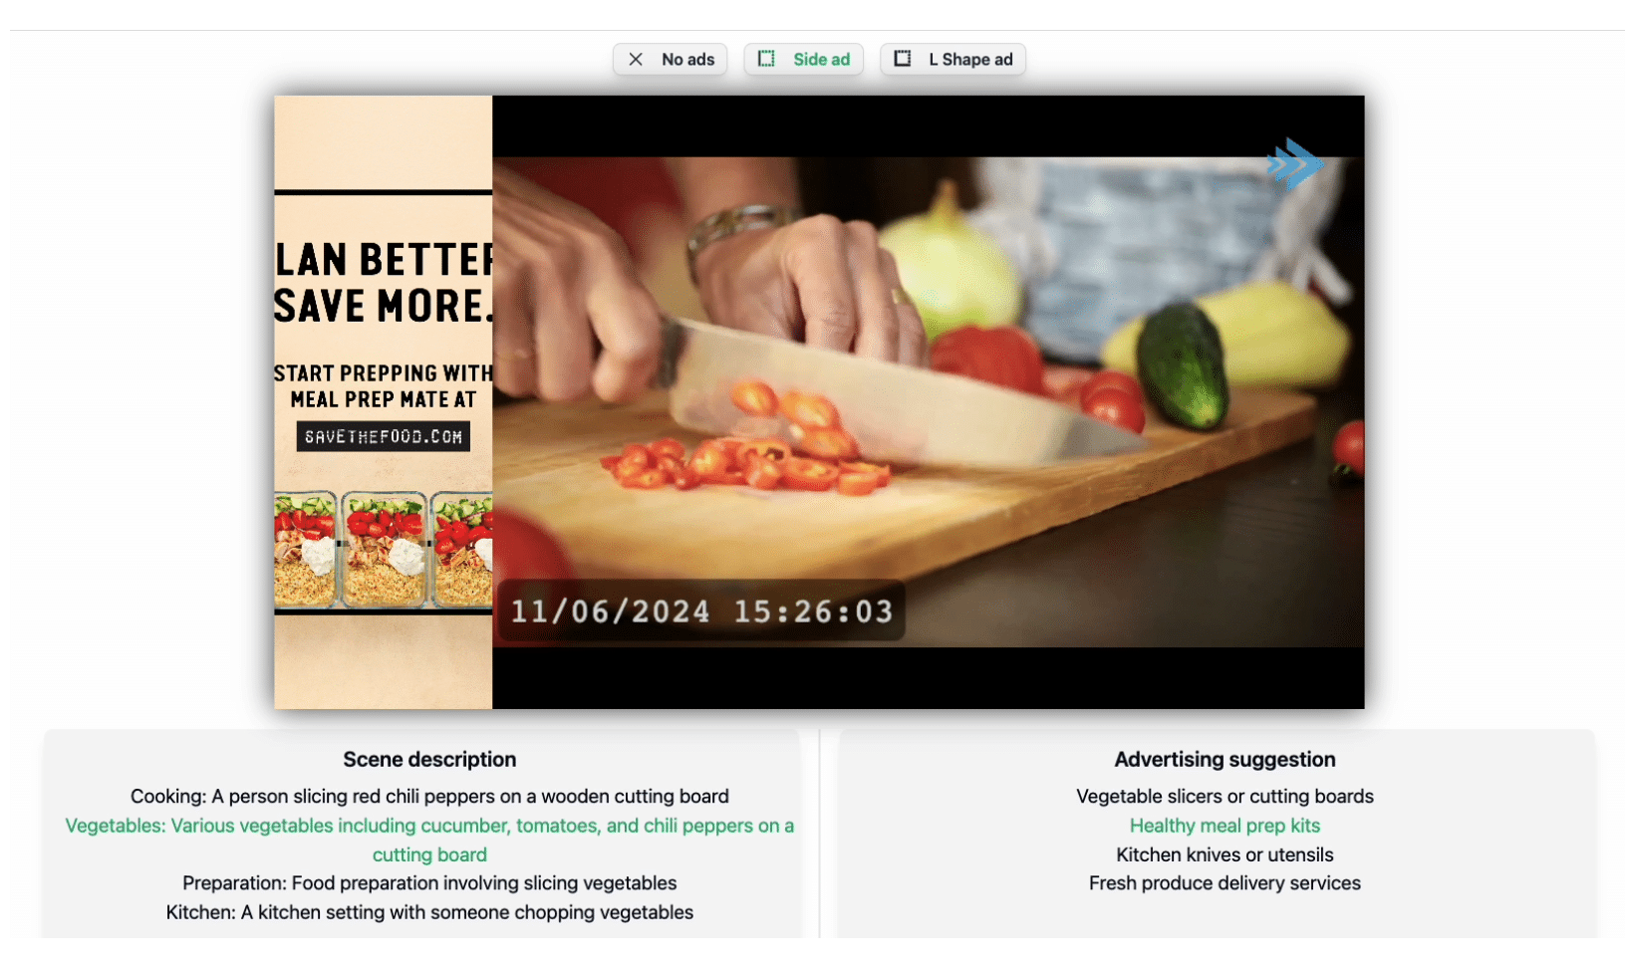This screenshot has width=1635, height=967.
Task: Click the X icon in No ads button
Action: pos(636,60)
